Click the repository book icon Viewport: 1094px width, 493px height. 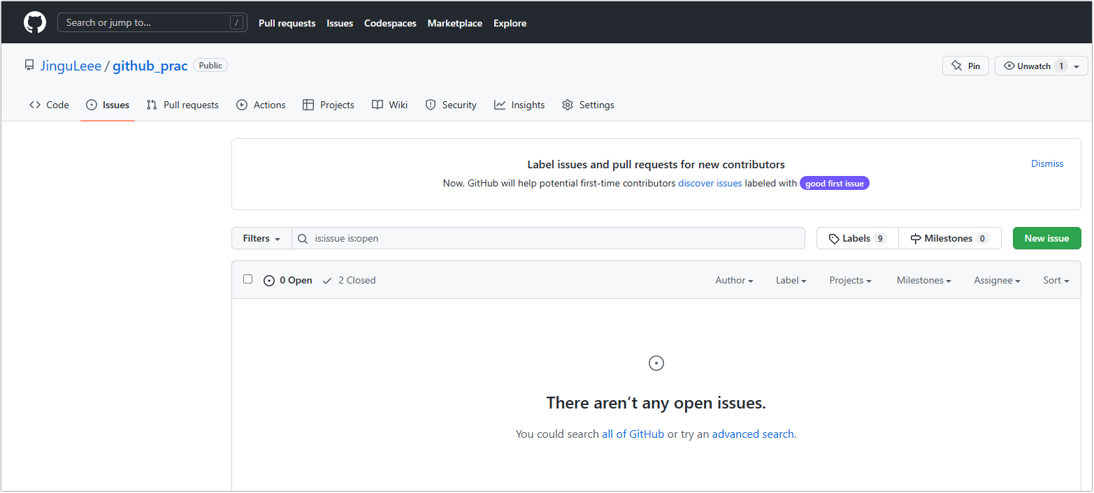tap(29, 66)
